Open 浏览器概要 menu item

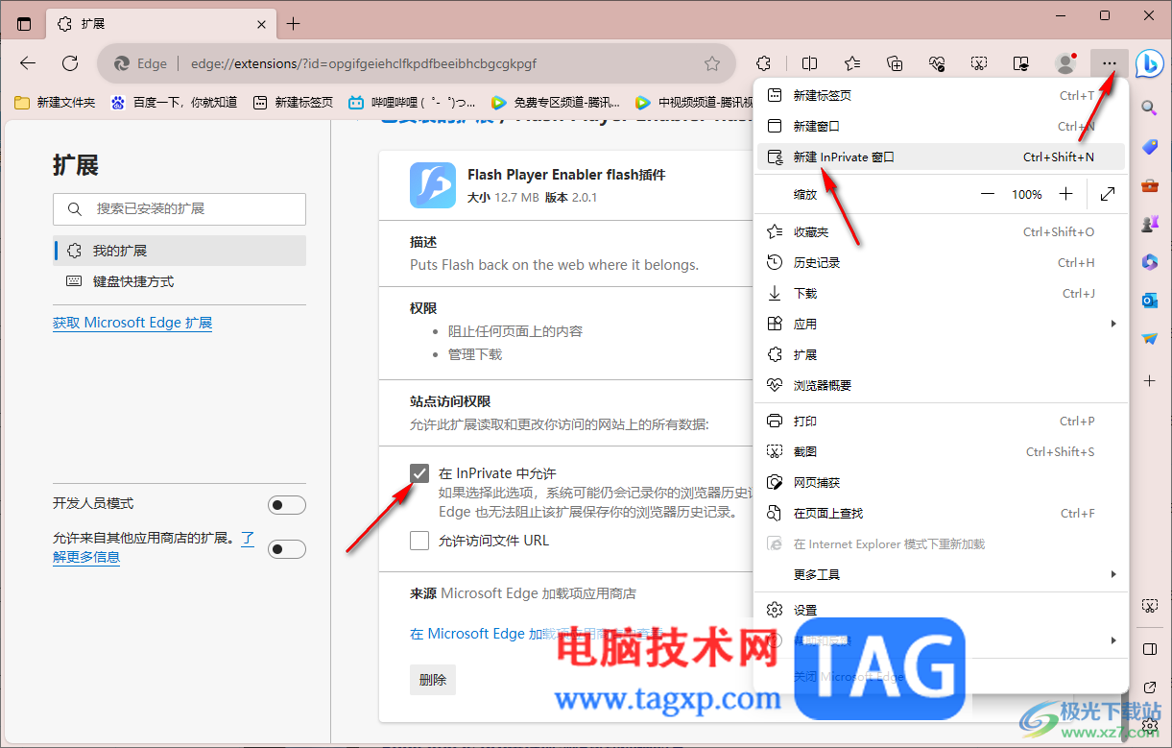[x=942, y=385]
